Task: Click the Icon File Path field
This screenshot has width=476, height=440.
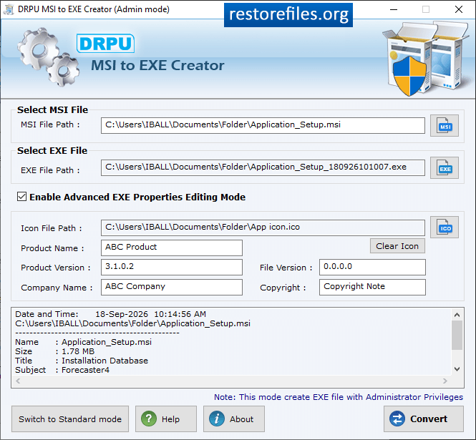Action: tap(263, 228)
